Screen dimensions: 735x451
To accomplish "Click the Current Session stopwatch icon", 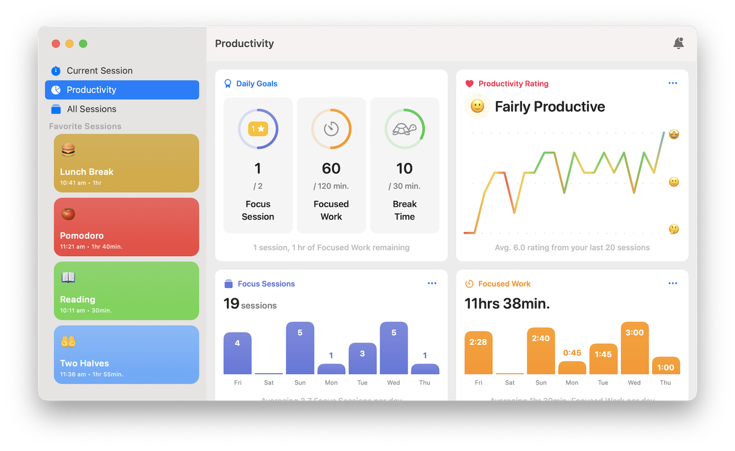I will [56, 70].
